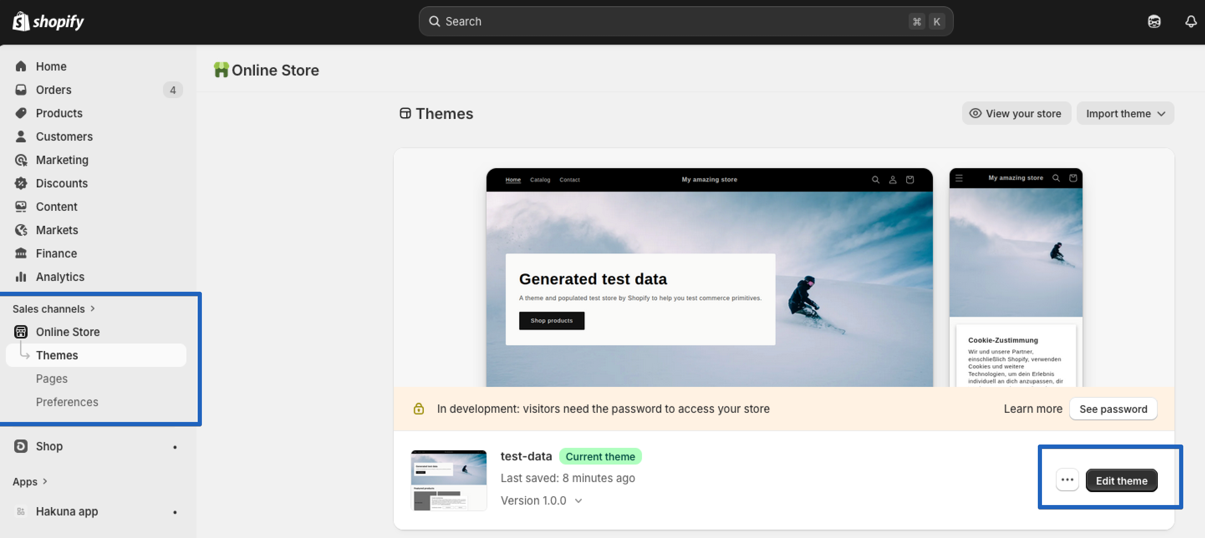Click the Marketing target icon
1205x538 pixels.
(20, 160)
